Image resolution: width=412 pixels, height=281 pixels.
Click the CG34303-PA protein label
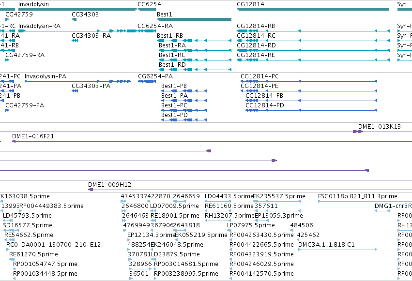point(91,86)
